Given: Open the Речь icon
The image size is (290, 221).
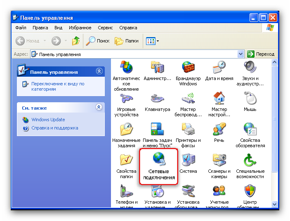Looking at the screenshot, I should pos(219,129).
